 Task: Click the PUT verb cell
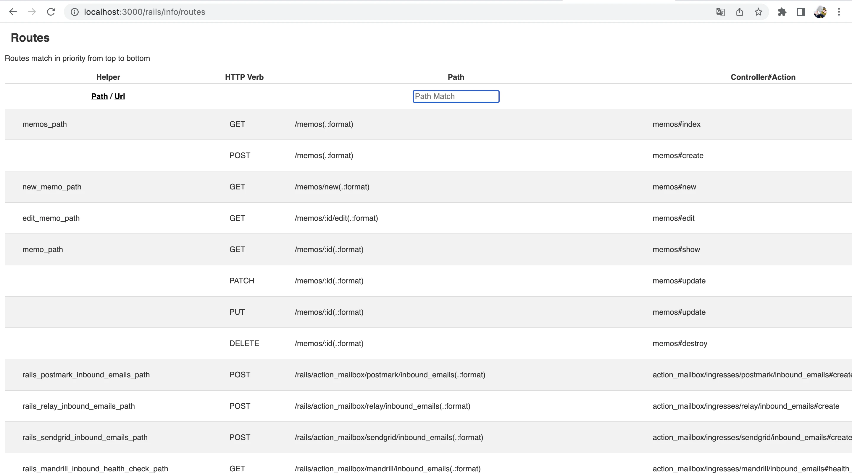coord(237,312)
